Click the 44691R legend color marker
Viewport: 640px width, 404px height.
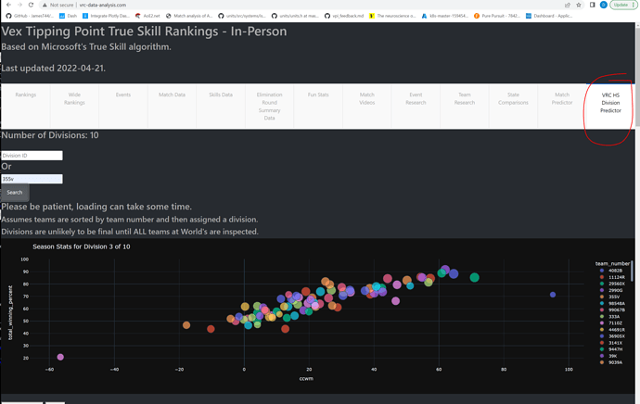pos(602,329)
